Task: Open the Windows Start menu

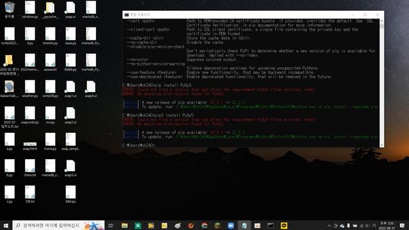Action: pos(6,226)
